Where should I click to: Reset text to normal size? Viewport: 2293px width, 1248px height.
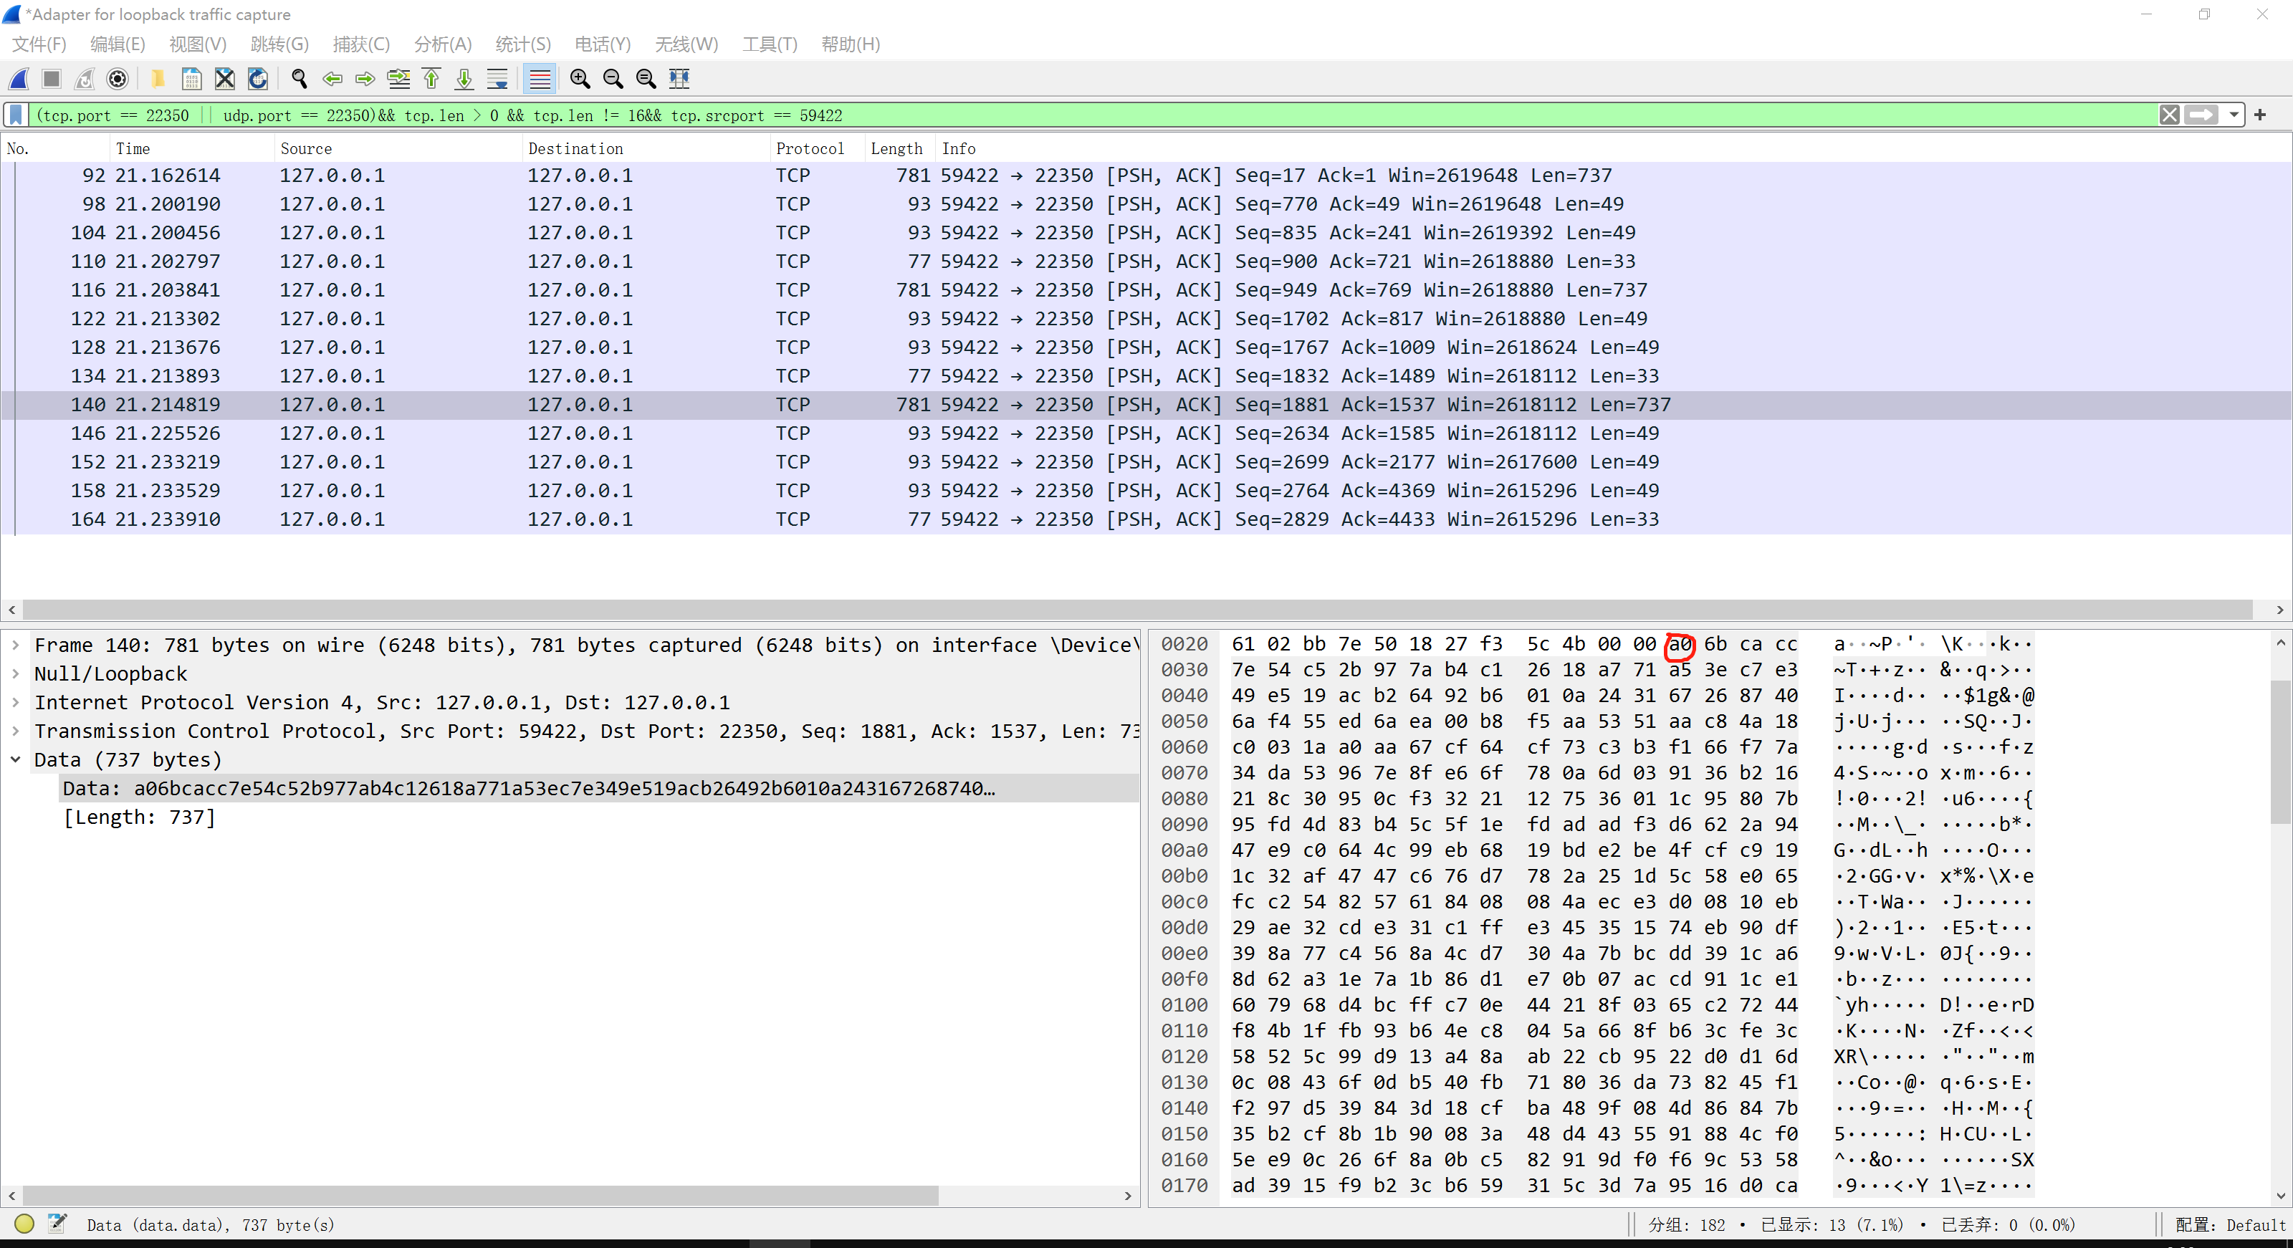(x=646, y=80)
